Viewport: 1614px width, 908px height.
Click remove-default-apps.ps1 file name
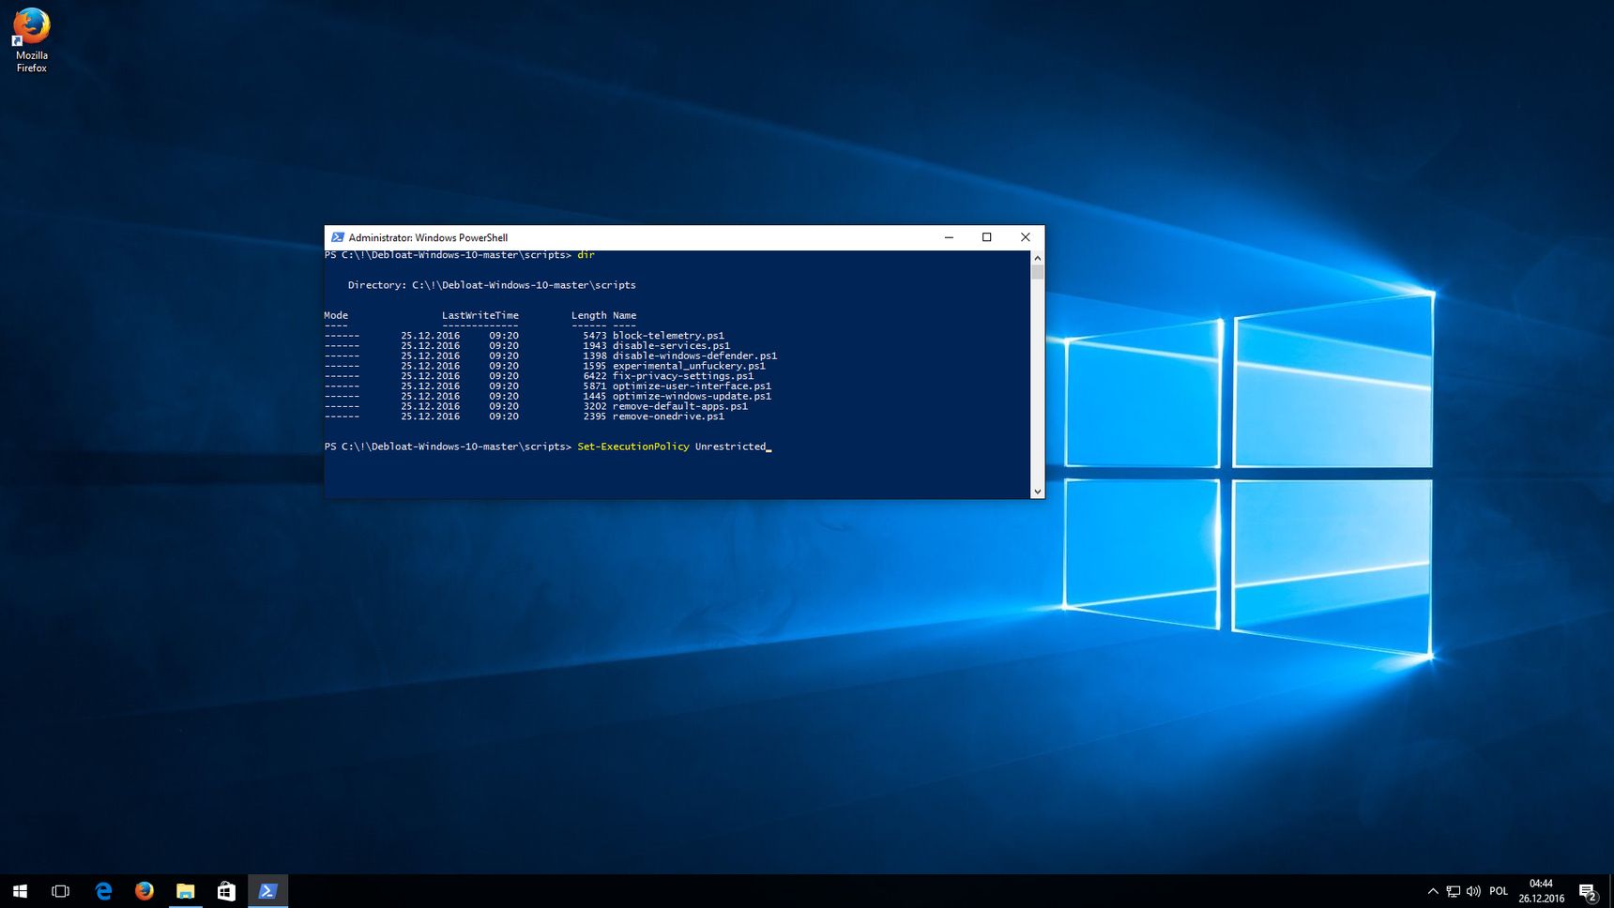coord(680,407)
